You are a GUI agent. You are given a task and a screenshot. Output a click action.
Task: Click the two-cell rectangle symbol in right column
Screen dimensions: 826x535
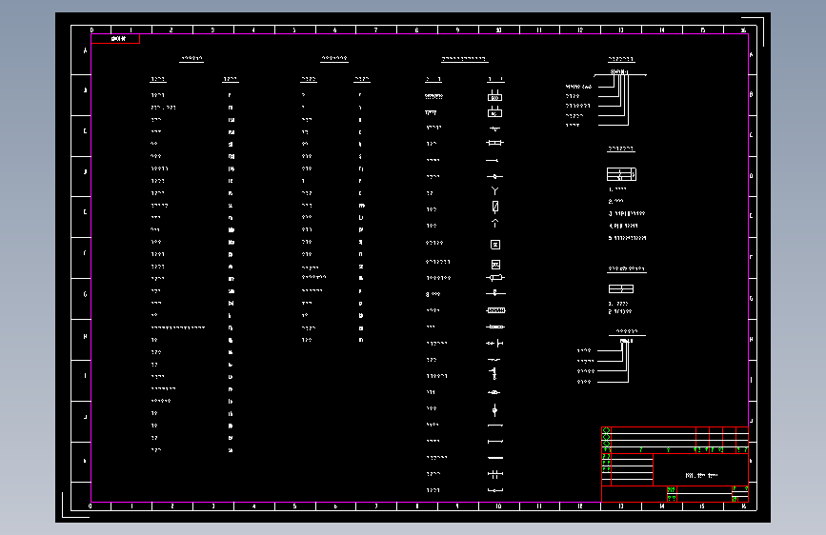pos(621,288)
